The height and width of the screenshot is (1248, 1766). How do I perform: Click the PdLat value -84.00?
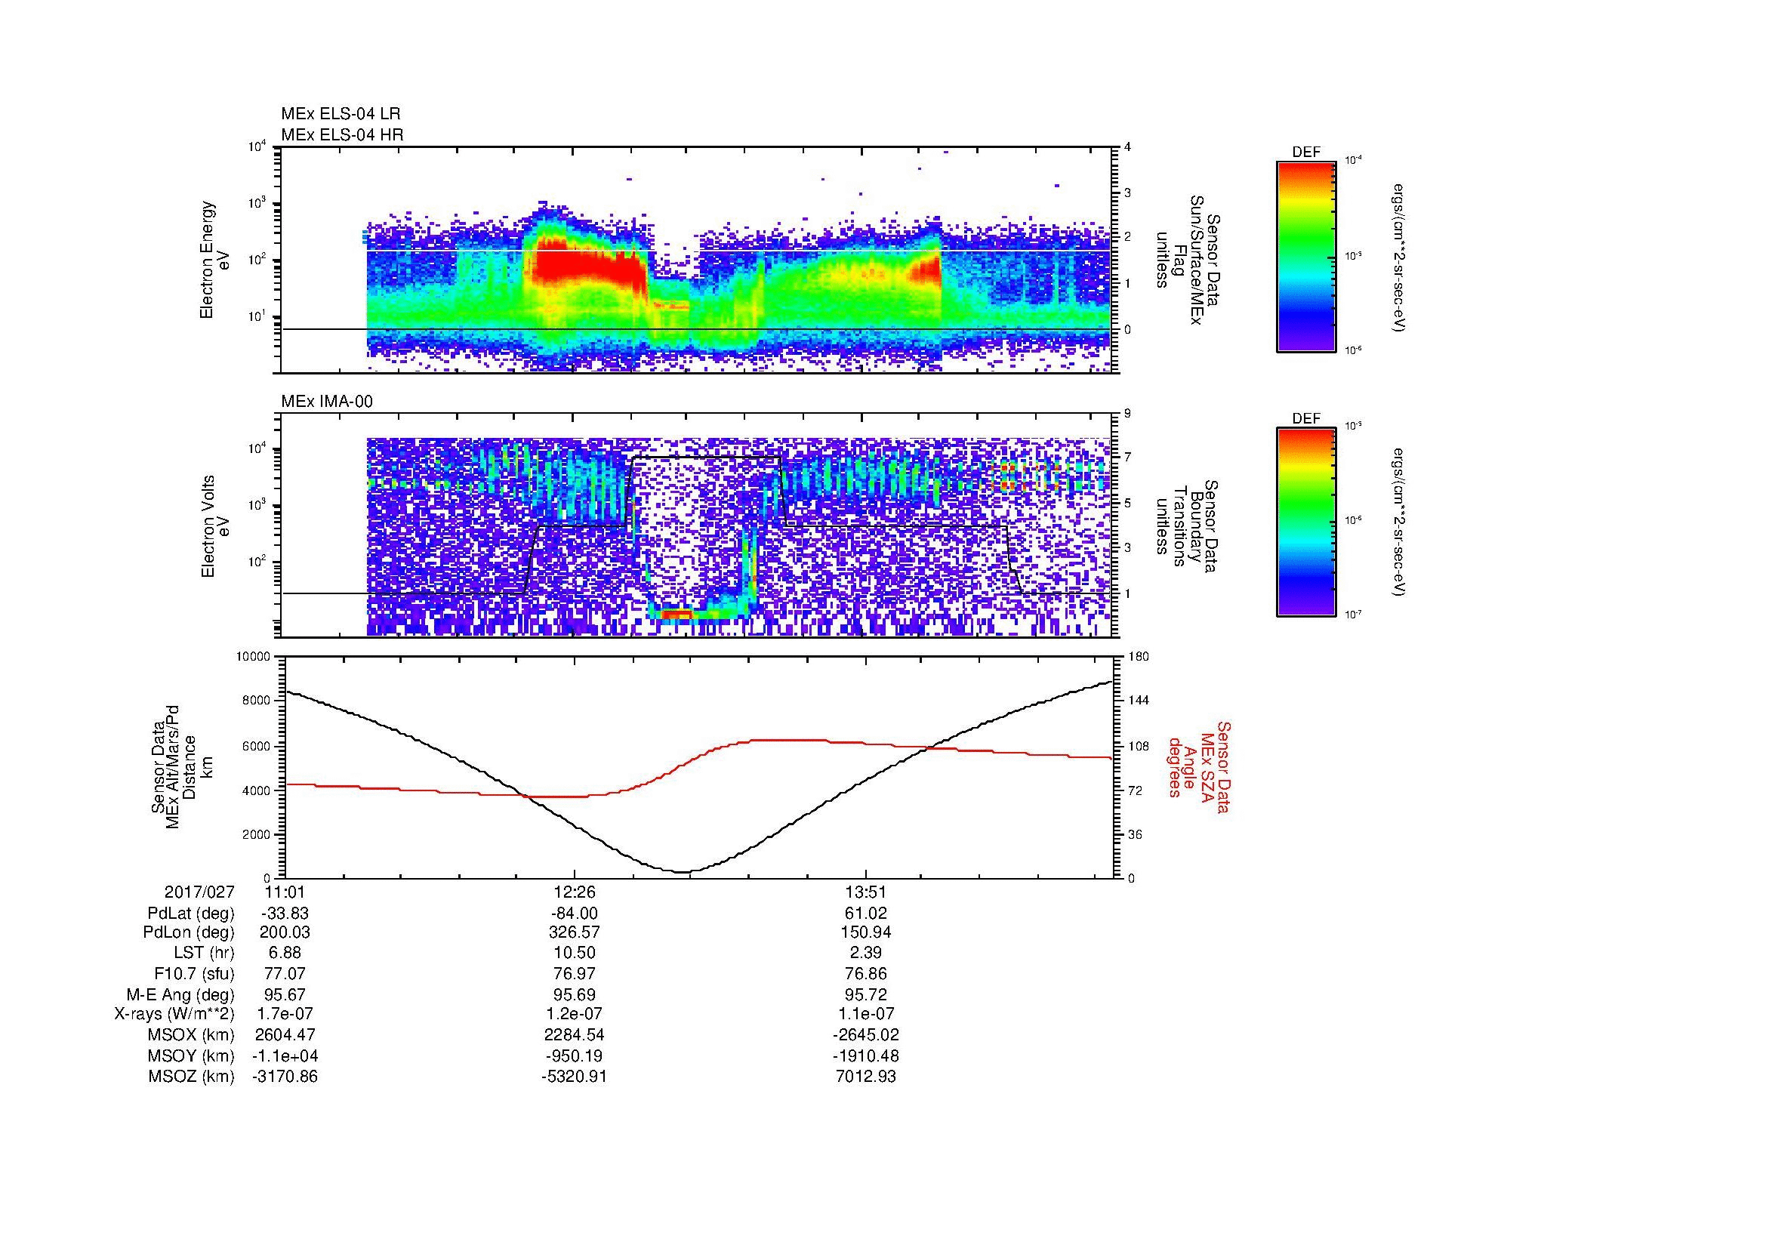pyautogui.click(x=575, y=914)
